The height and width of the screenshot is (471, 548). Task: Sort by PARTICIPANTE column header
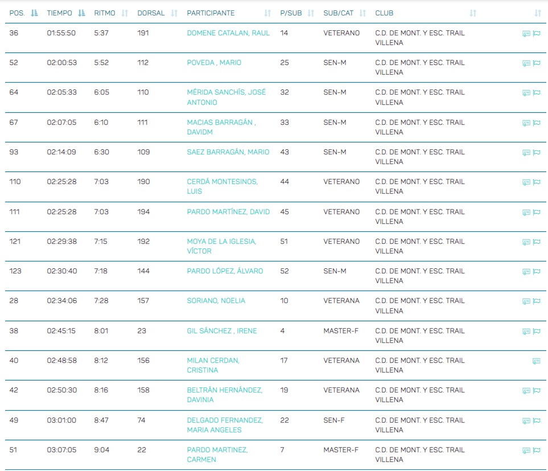[x=267, y=13]
